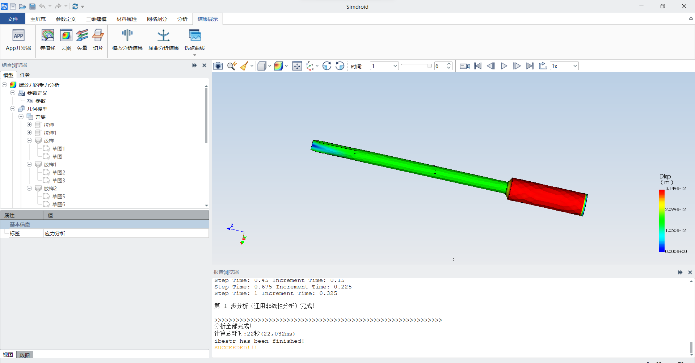This screenshot has width=695, height=363.
Task: Select the 云图 cloud plot tool
Action: click(66, 40)
